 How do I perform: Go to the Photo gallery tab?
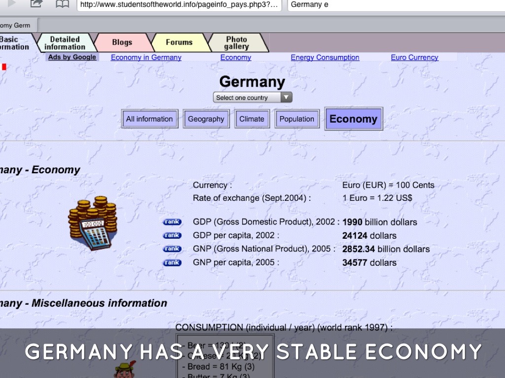coord(237,43)
